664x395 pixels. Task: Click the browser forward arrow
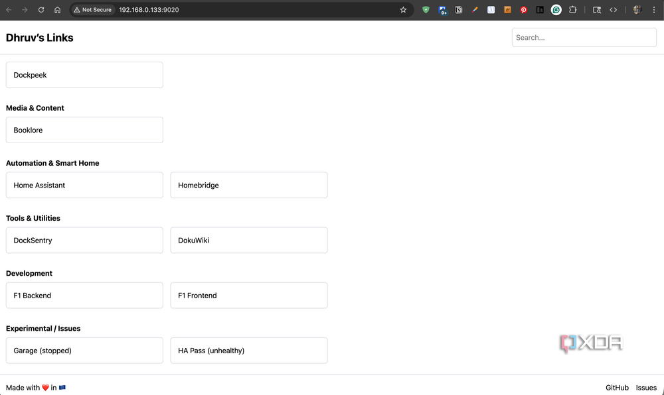pos(25,10)
